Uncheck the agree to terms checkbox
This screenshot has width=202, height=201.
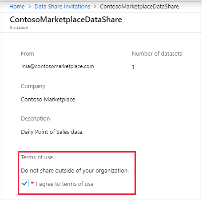click(x=24, y=184)
